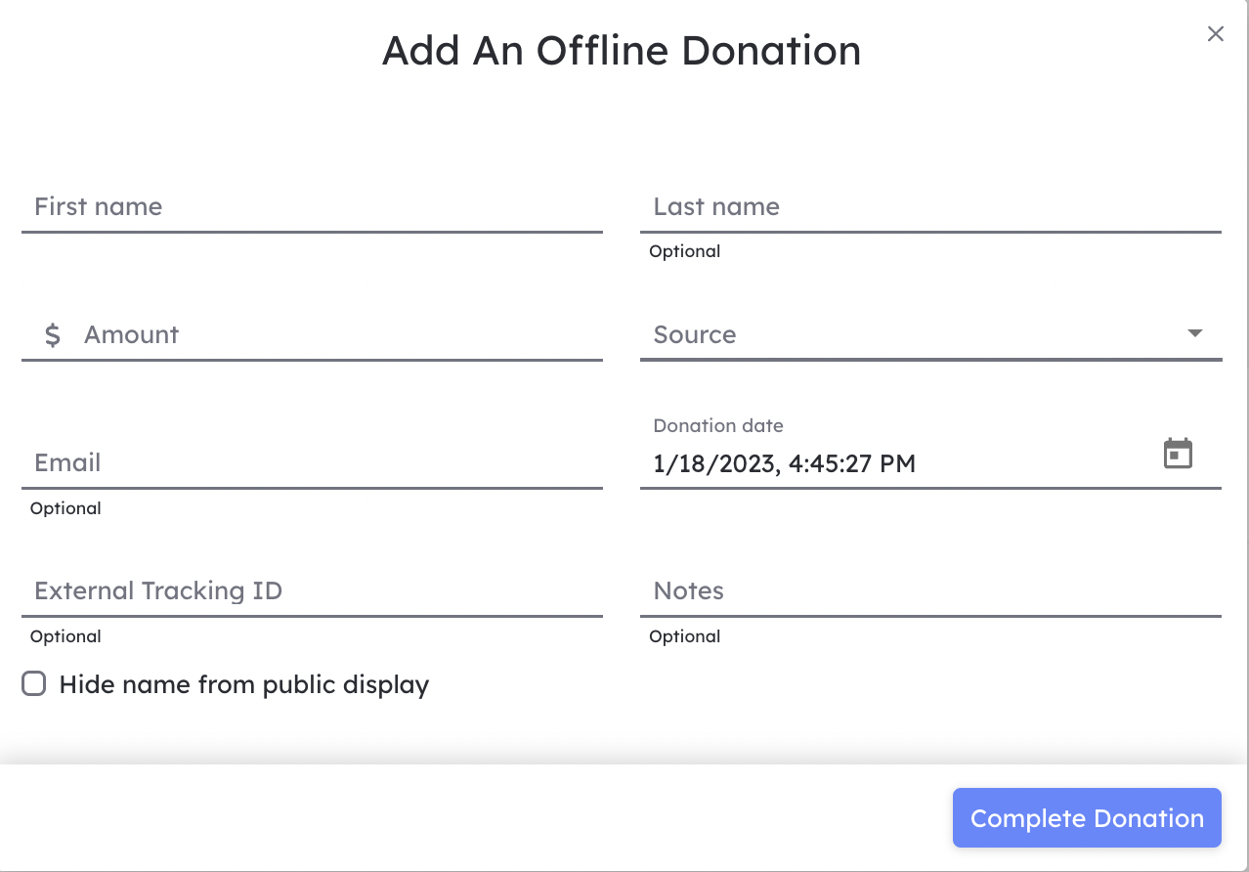Submit with the Complete Donation button
Viewport: 1249px width, 872px height.
[x=1087, y=818]
